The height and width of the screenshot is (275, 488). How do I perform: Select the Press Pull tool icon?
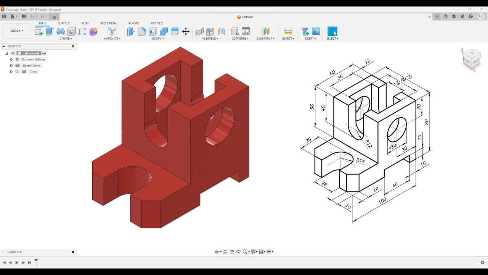pos(131,31)
